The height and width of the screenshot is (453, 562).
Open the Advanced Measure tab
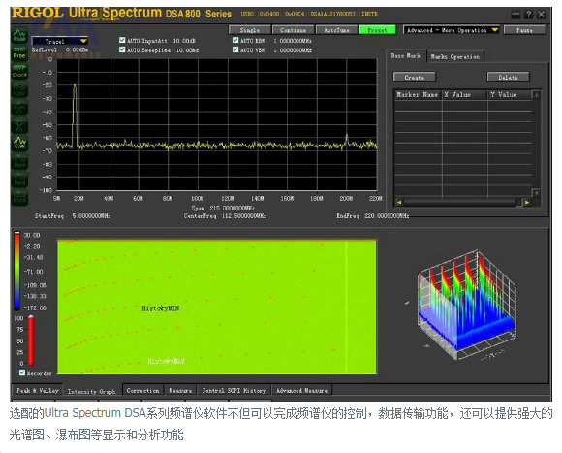(301, 390)
